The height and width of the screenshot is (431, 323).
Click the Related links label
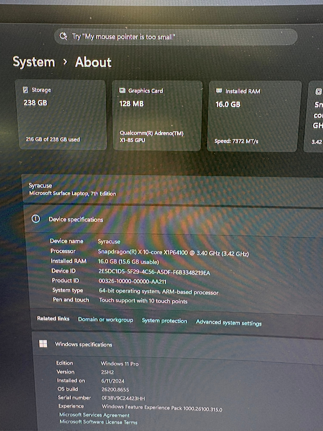click(53, 319)
